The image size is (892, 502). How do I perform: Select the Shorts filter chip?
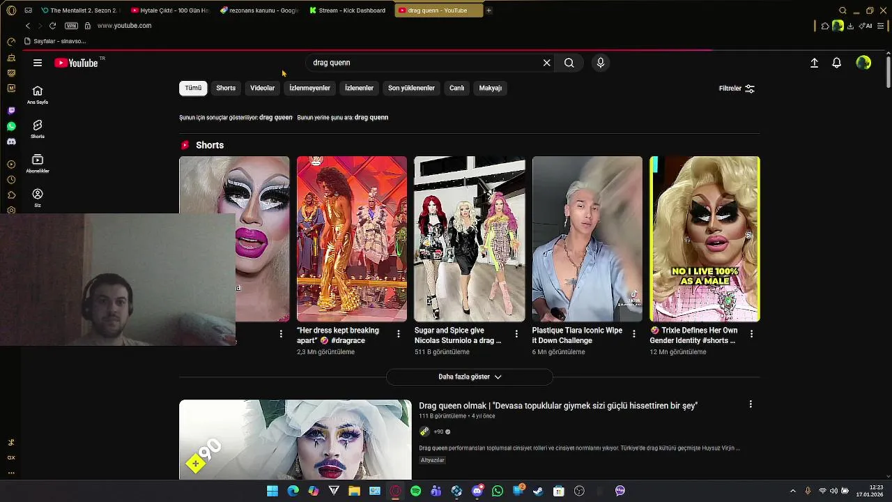tap(226, 89)
